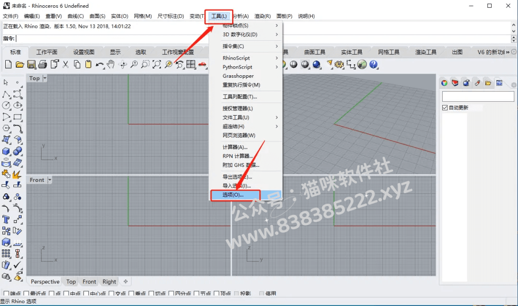Screen dimensions: 518x306
Task: Click the empty text field in the right panel
Action: (478, 96)
